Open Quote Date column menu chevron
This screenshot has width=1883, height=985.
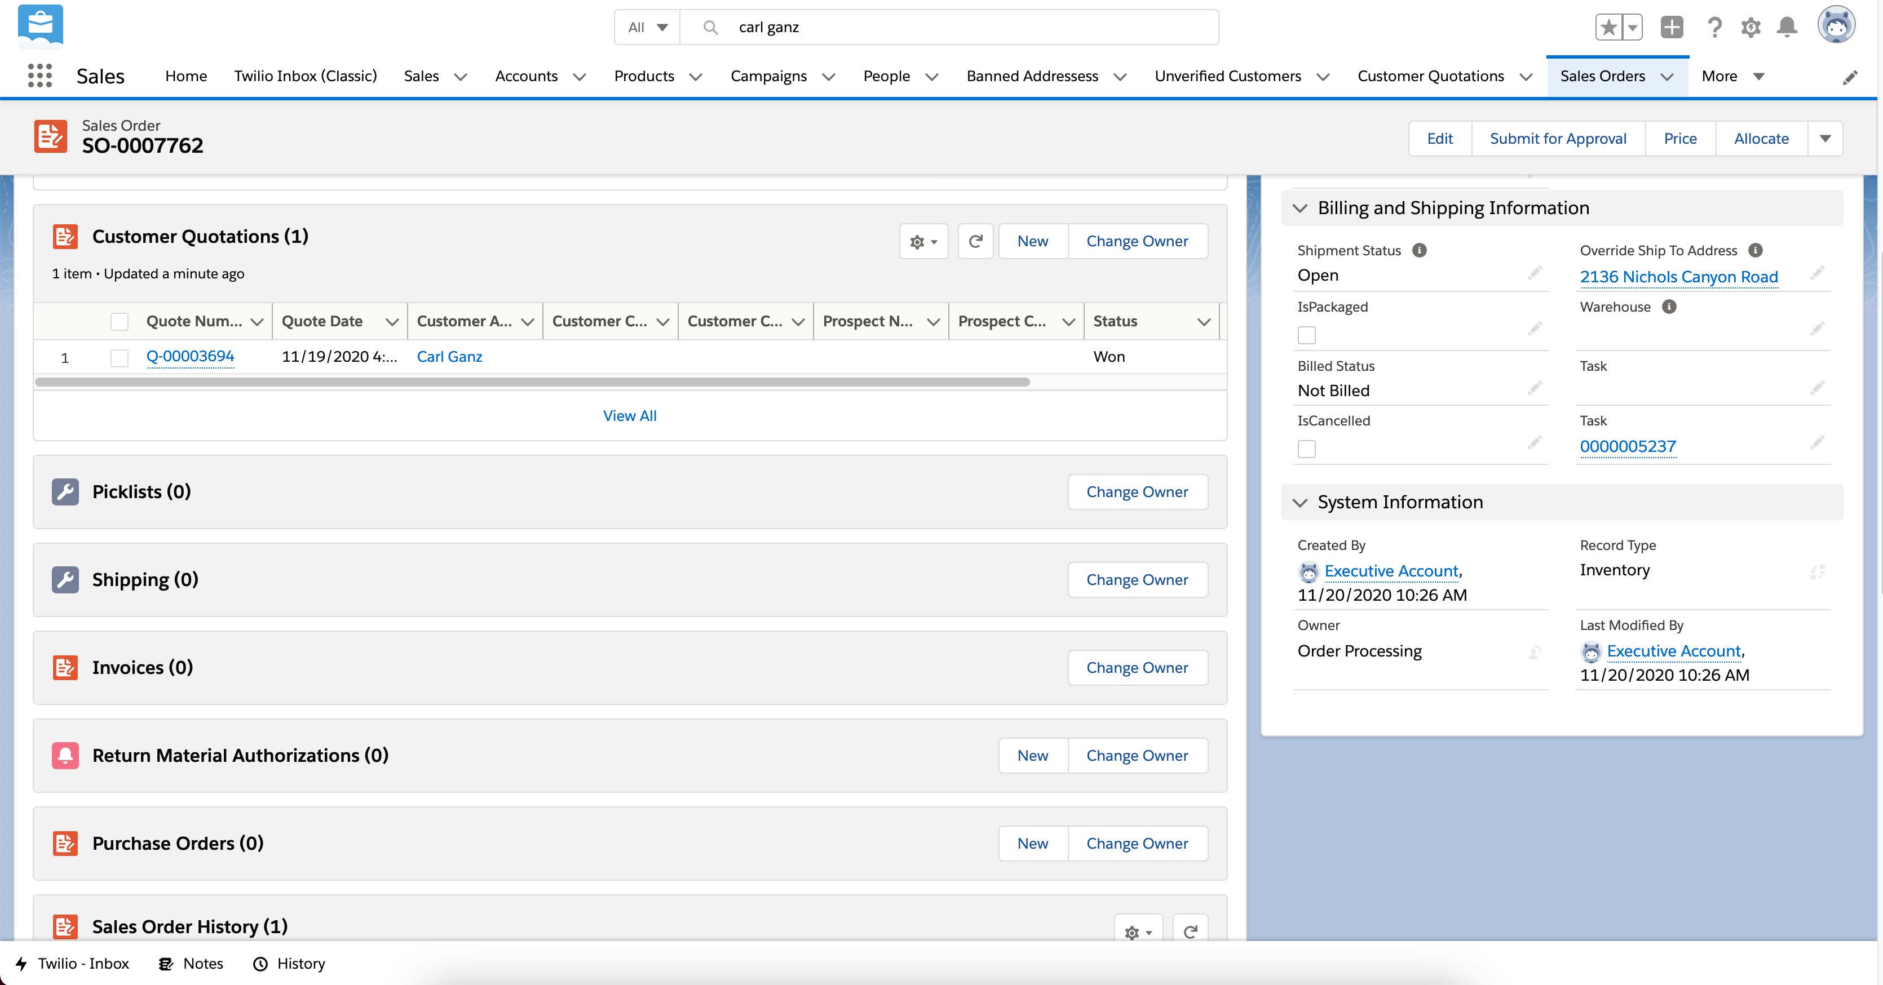point(392,322)
